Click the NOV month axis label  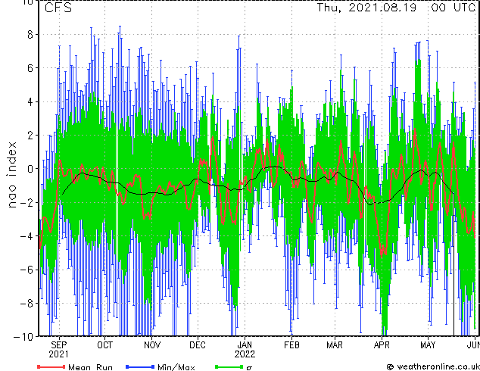[x=152, y=345]
